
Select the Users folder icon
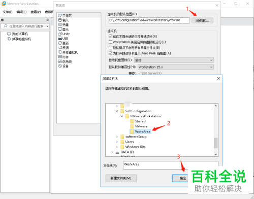coord(122,142)
